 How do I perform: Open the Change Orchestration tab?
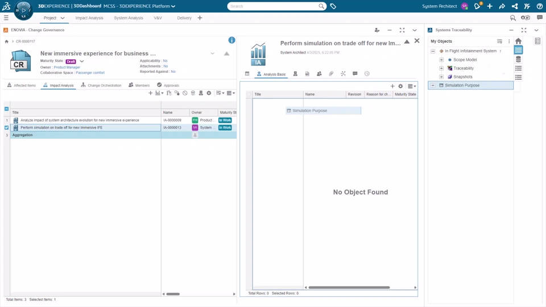(101, 85)
